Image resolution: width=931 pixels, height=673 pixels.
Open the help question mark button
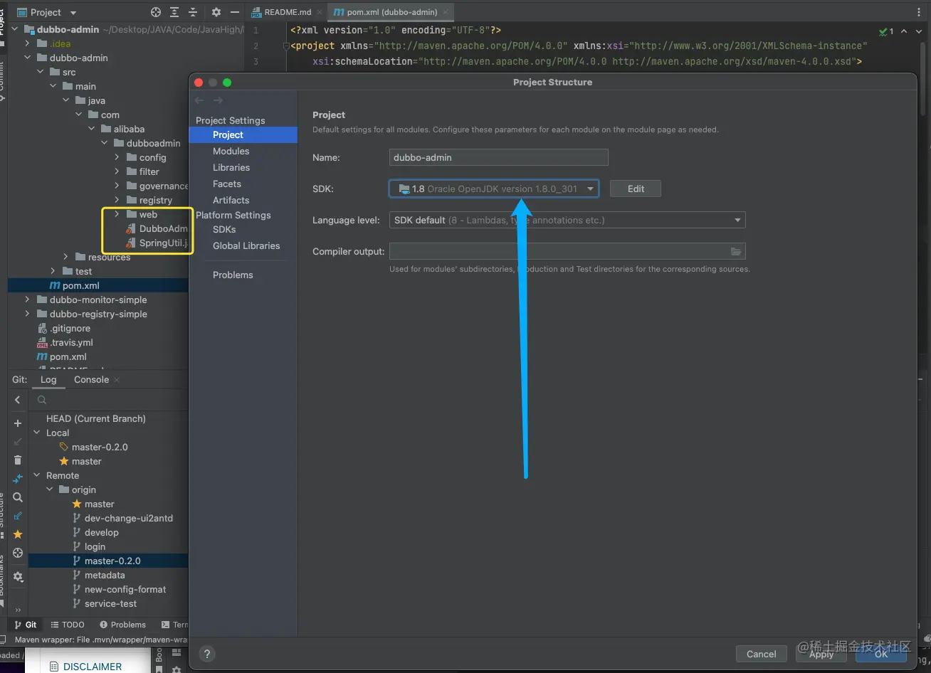click(207, 654)
